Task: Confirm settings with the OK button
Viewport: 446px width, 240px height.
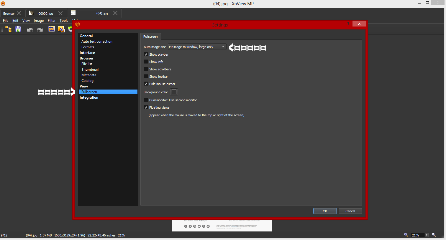Action: [325, 211]
